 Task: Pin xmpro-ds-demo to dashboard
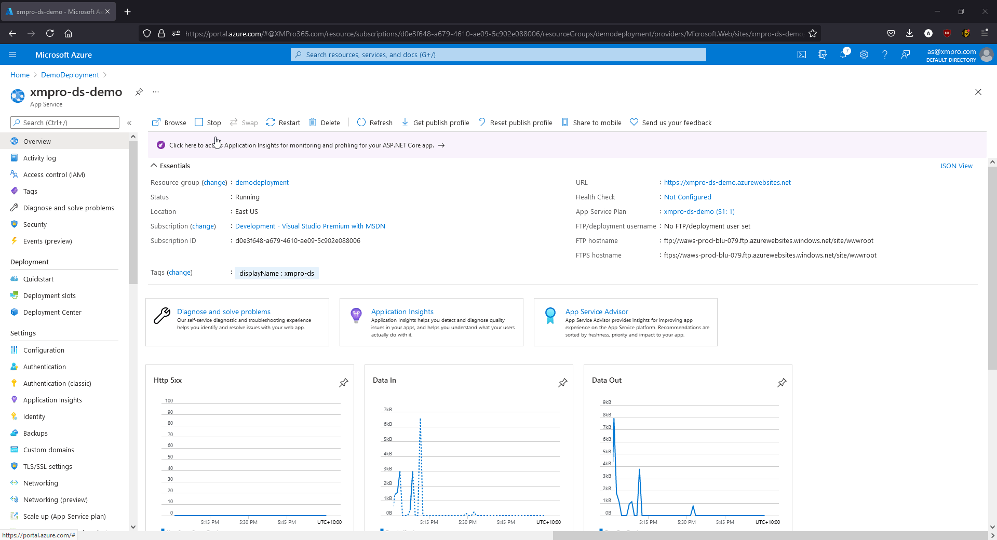[139, 92]
